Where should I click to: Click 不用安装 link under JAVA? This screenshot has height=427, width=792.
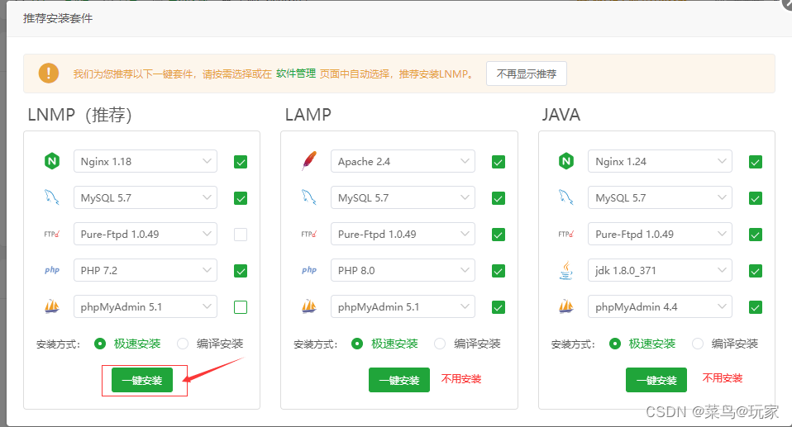point(723,378)
